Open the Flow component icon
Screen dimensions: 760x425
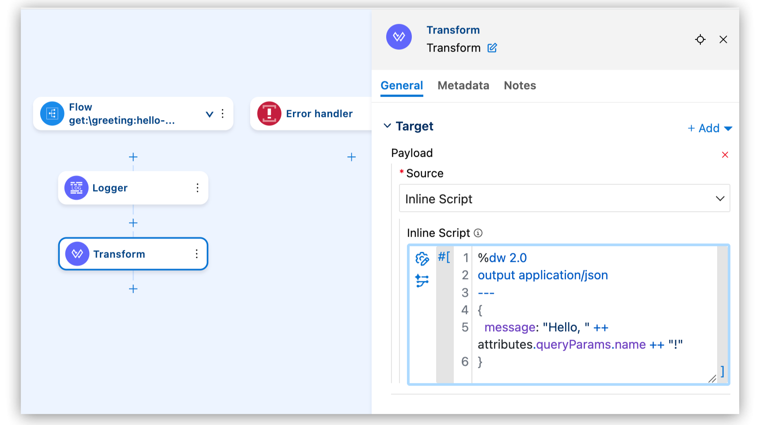click(52, 114)
